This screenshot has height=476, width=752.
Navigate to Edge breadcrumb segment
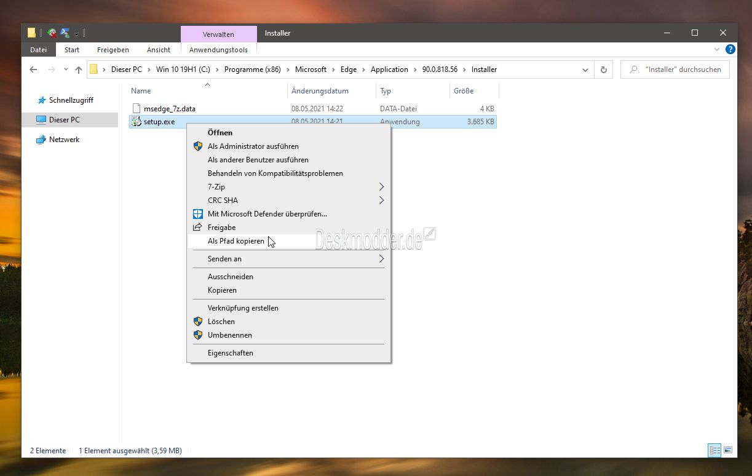click(x=349, y=69)
